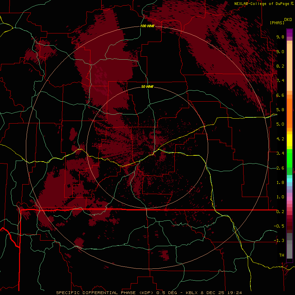This screenshot has height=295, width=295.
Task: Click the cyan segment of the color bar
Action: [x=289, y=180]
